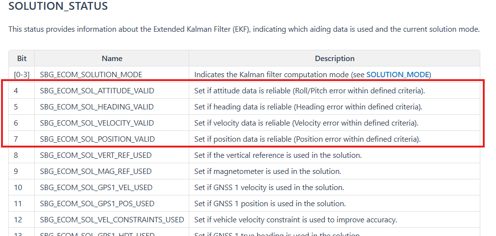Select SBG_ECOM_SOL_HEADING_VALID in the Name column

(97, 107)
